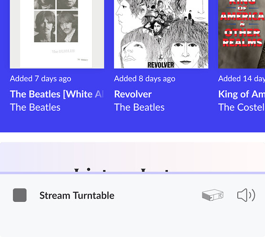Go to The Beatles artist under White Album
Viewport: 265px width, 237px height.
tap(35, 107)
